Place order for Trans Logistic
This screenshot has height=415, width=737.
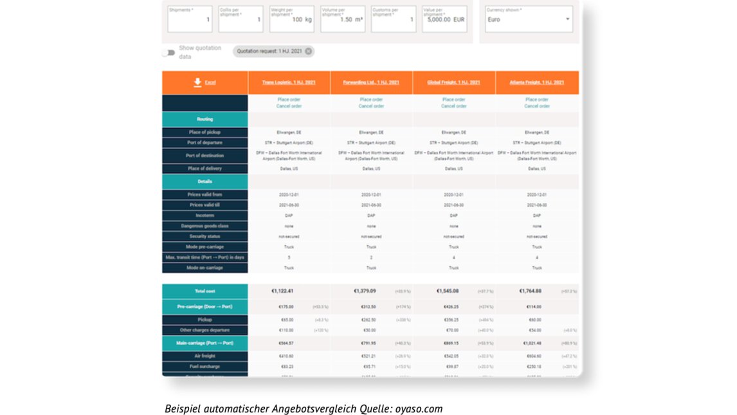coord(289,100)
